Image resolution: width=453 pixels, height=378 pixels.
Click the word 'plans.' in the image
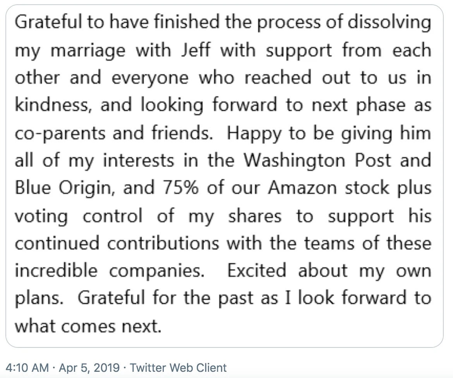39,299
